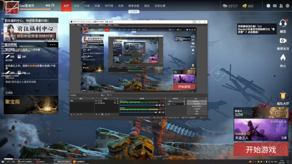
Task: Mute the first audio mixer channel
Action: [160, 105]
